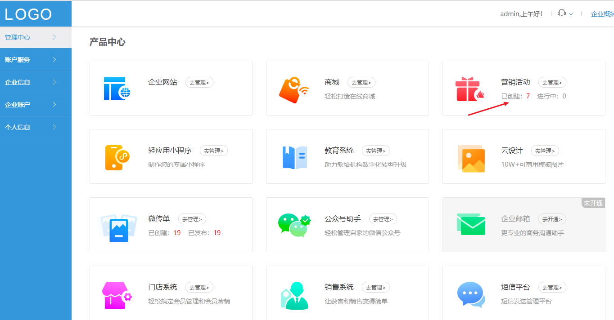Viewport: 614px width, 320px height.
Task: Click 去管理 next to 企业网站
Action: point(199,82)
